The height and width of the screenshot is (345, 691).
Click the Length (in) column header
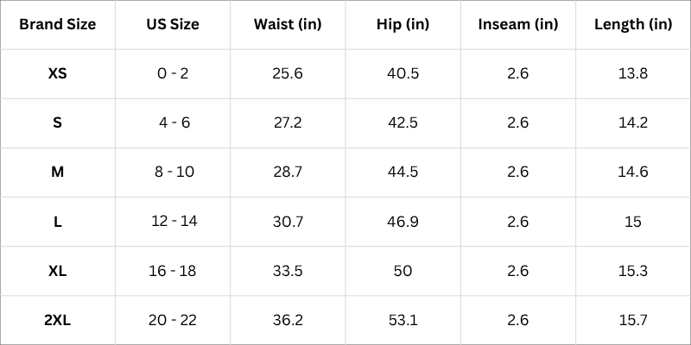633,24
